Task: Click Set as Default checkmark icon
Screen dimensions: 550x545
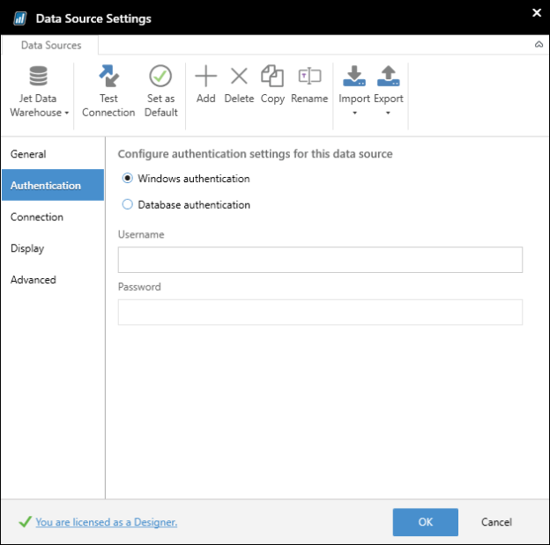Action: [160, 76]
